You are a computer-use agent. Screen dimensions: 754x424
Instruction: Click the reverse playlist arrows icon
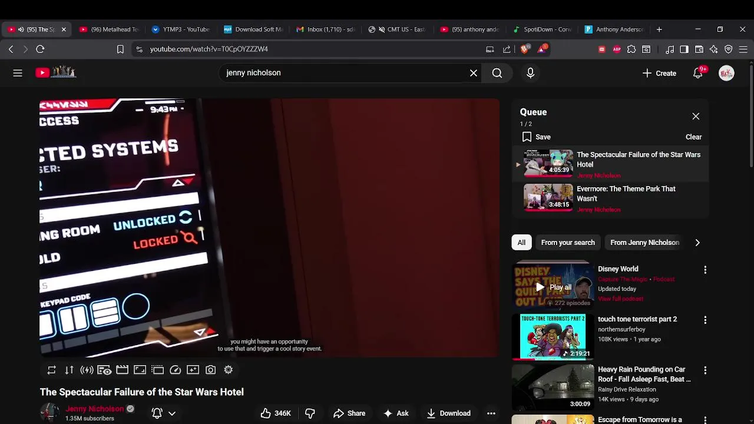[x=70, y=370]
